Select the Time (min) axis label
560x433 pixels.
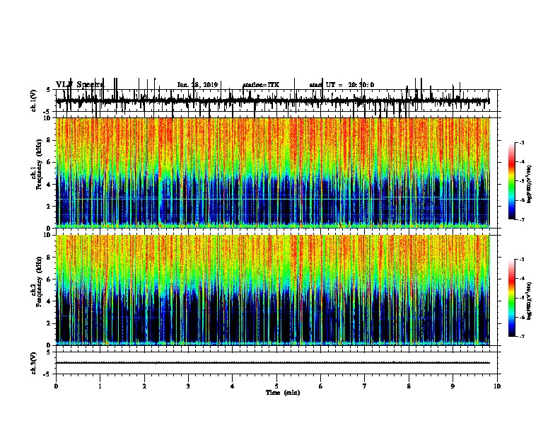click(x=283, y=393)
